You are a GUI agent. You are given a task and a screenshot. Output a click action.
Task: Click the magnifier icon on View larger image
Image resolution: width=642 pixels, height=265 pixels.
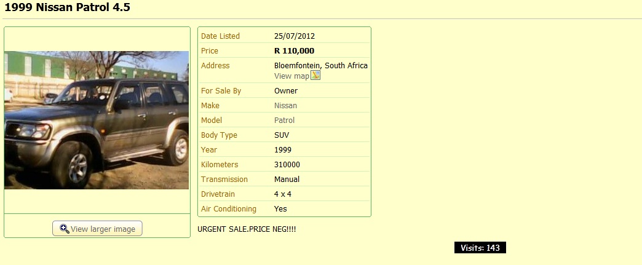[x=65, y=229]
